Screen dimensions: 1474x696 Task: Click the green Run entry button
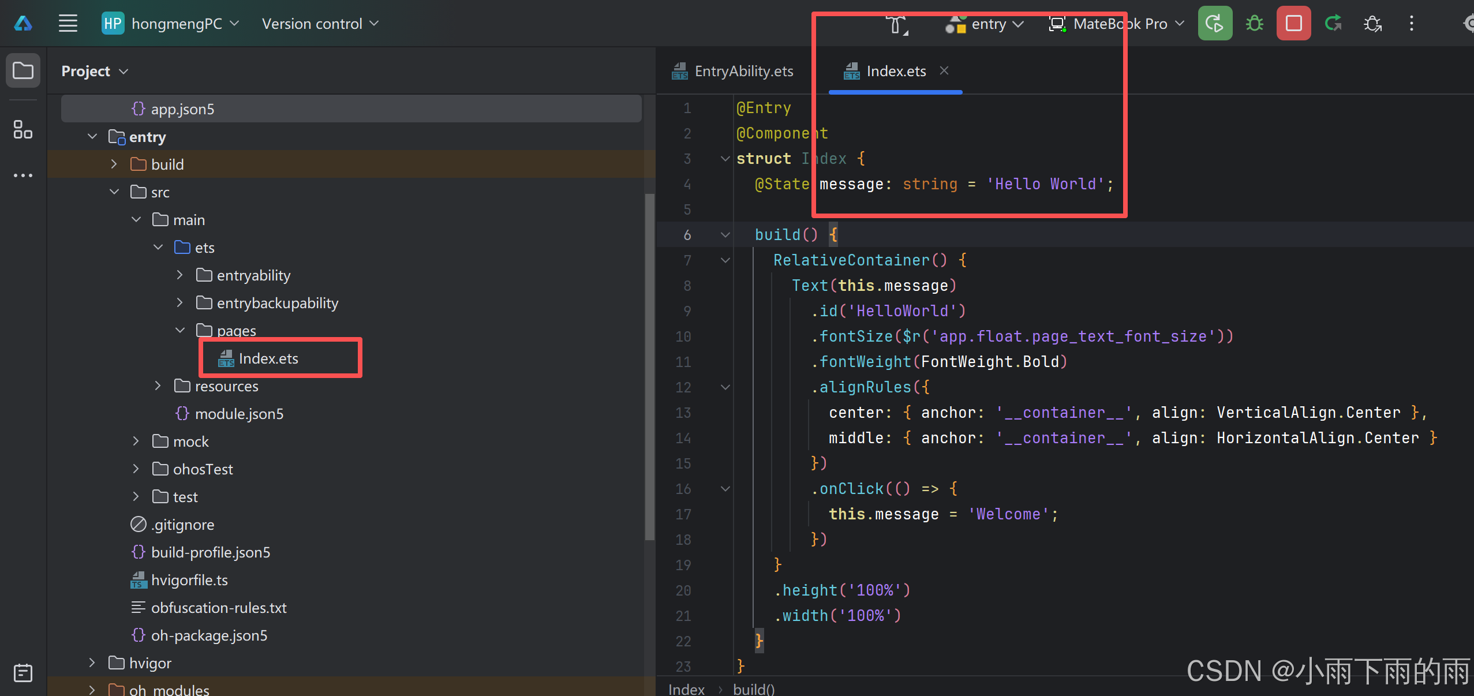tap(1214, 24)
